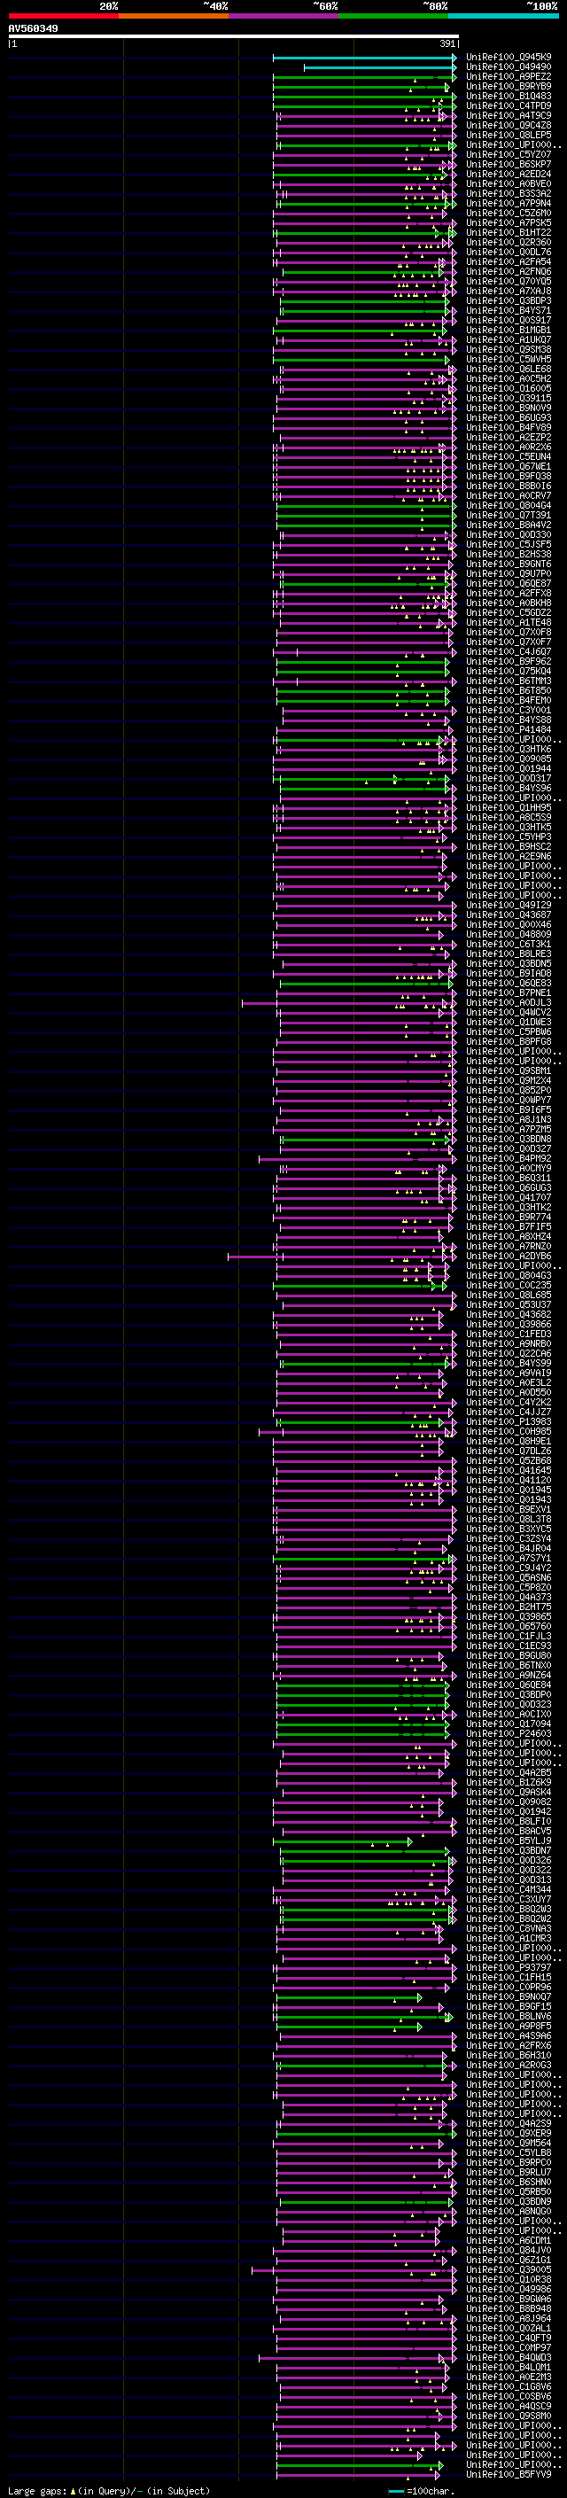The width and height of the screenshot is (567, 2498).
Task: Select hit label UniRef100_Q8LEP5
Action: tap(509, 135)
